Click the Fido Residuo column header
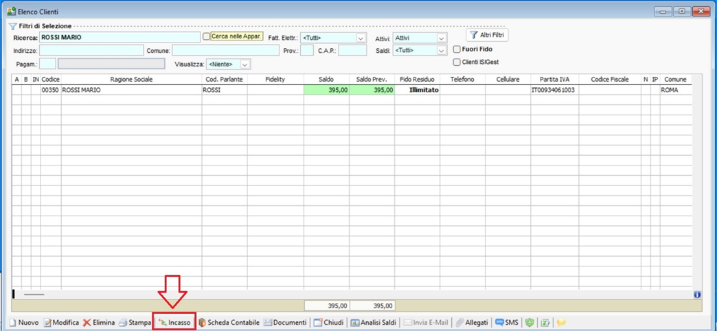The height and width of the screenshot is (331, 717). [x=417, y=80]
